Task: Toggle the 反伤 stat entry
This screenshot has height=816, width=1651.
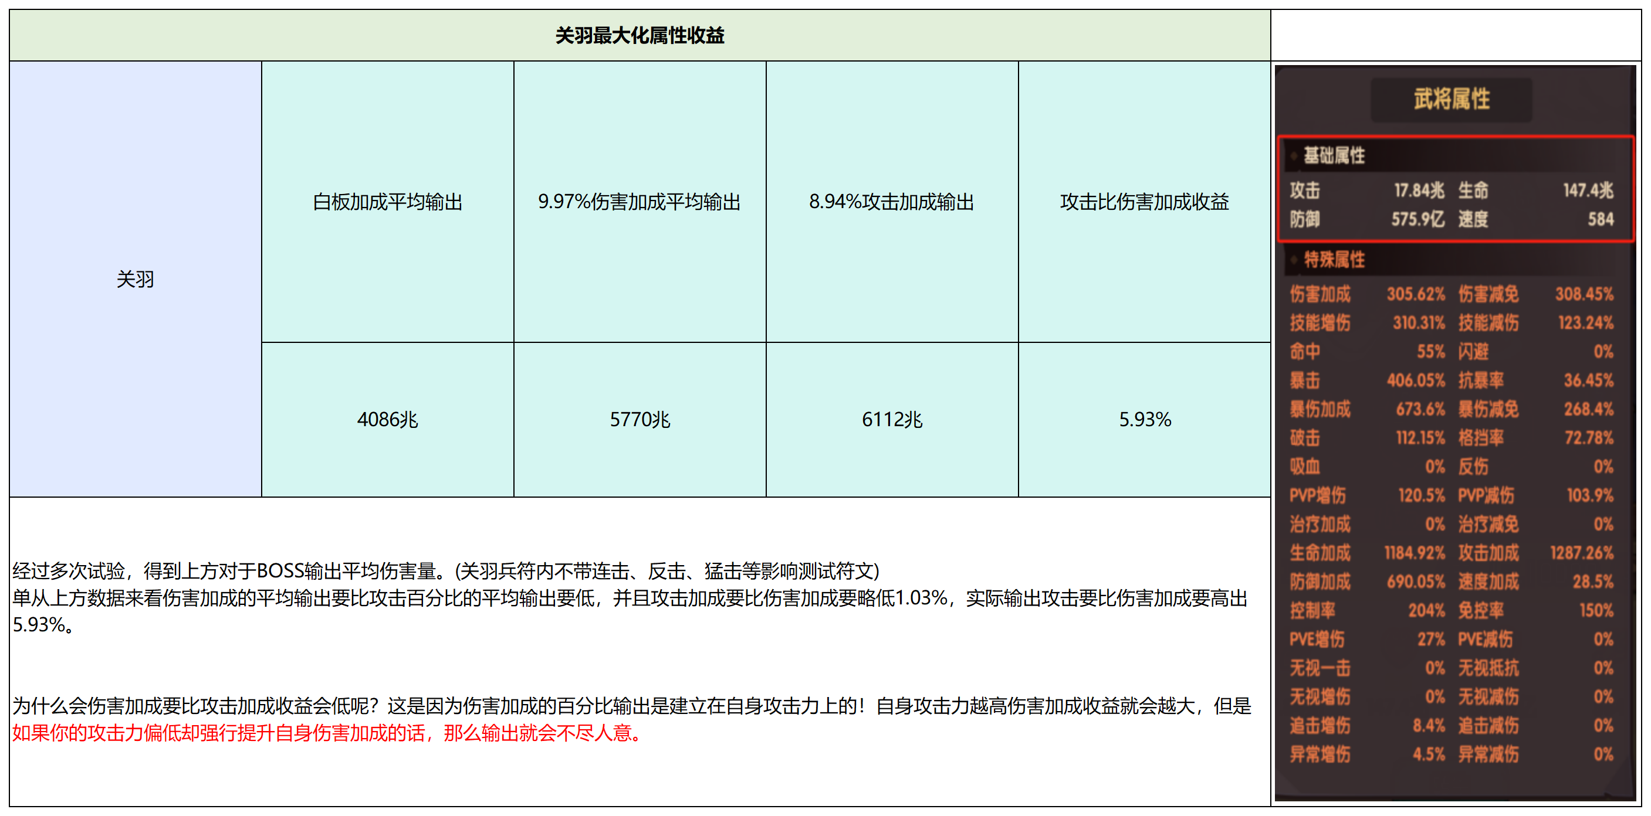Action: [1474, 466]
